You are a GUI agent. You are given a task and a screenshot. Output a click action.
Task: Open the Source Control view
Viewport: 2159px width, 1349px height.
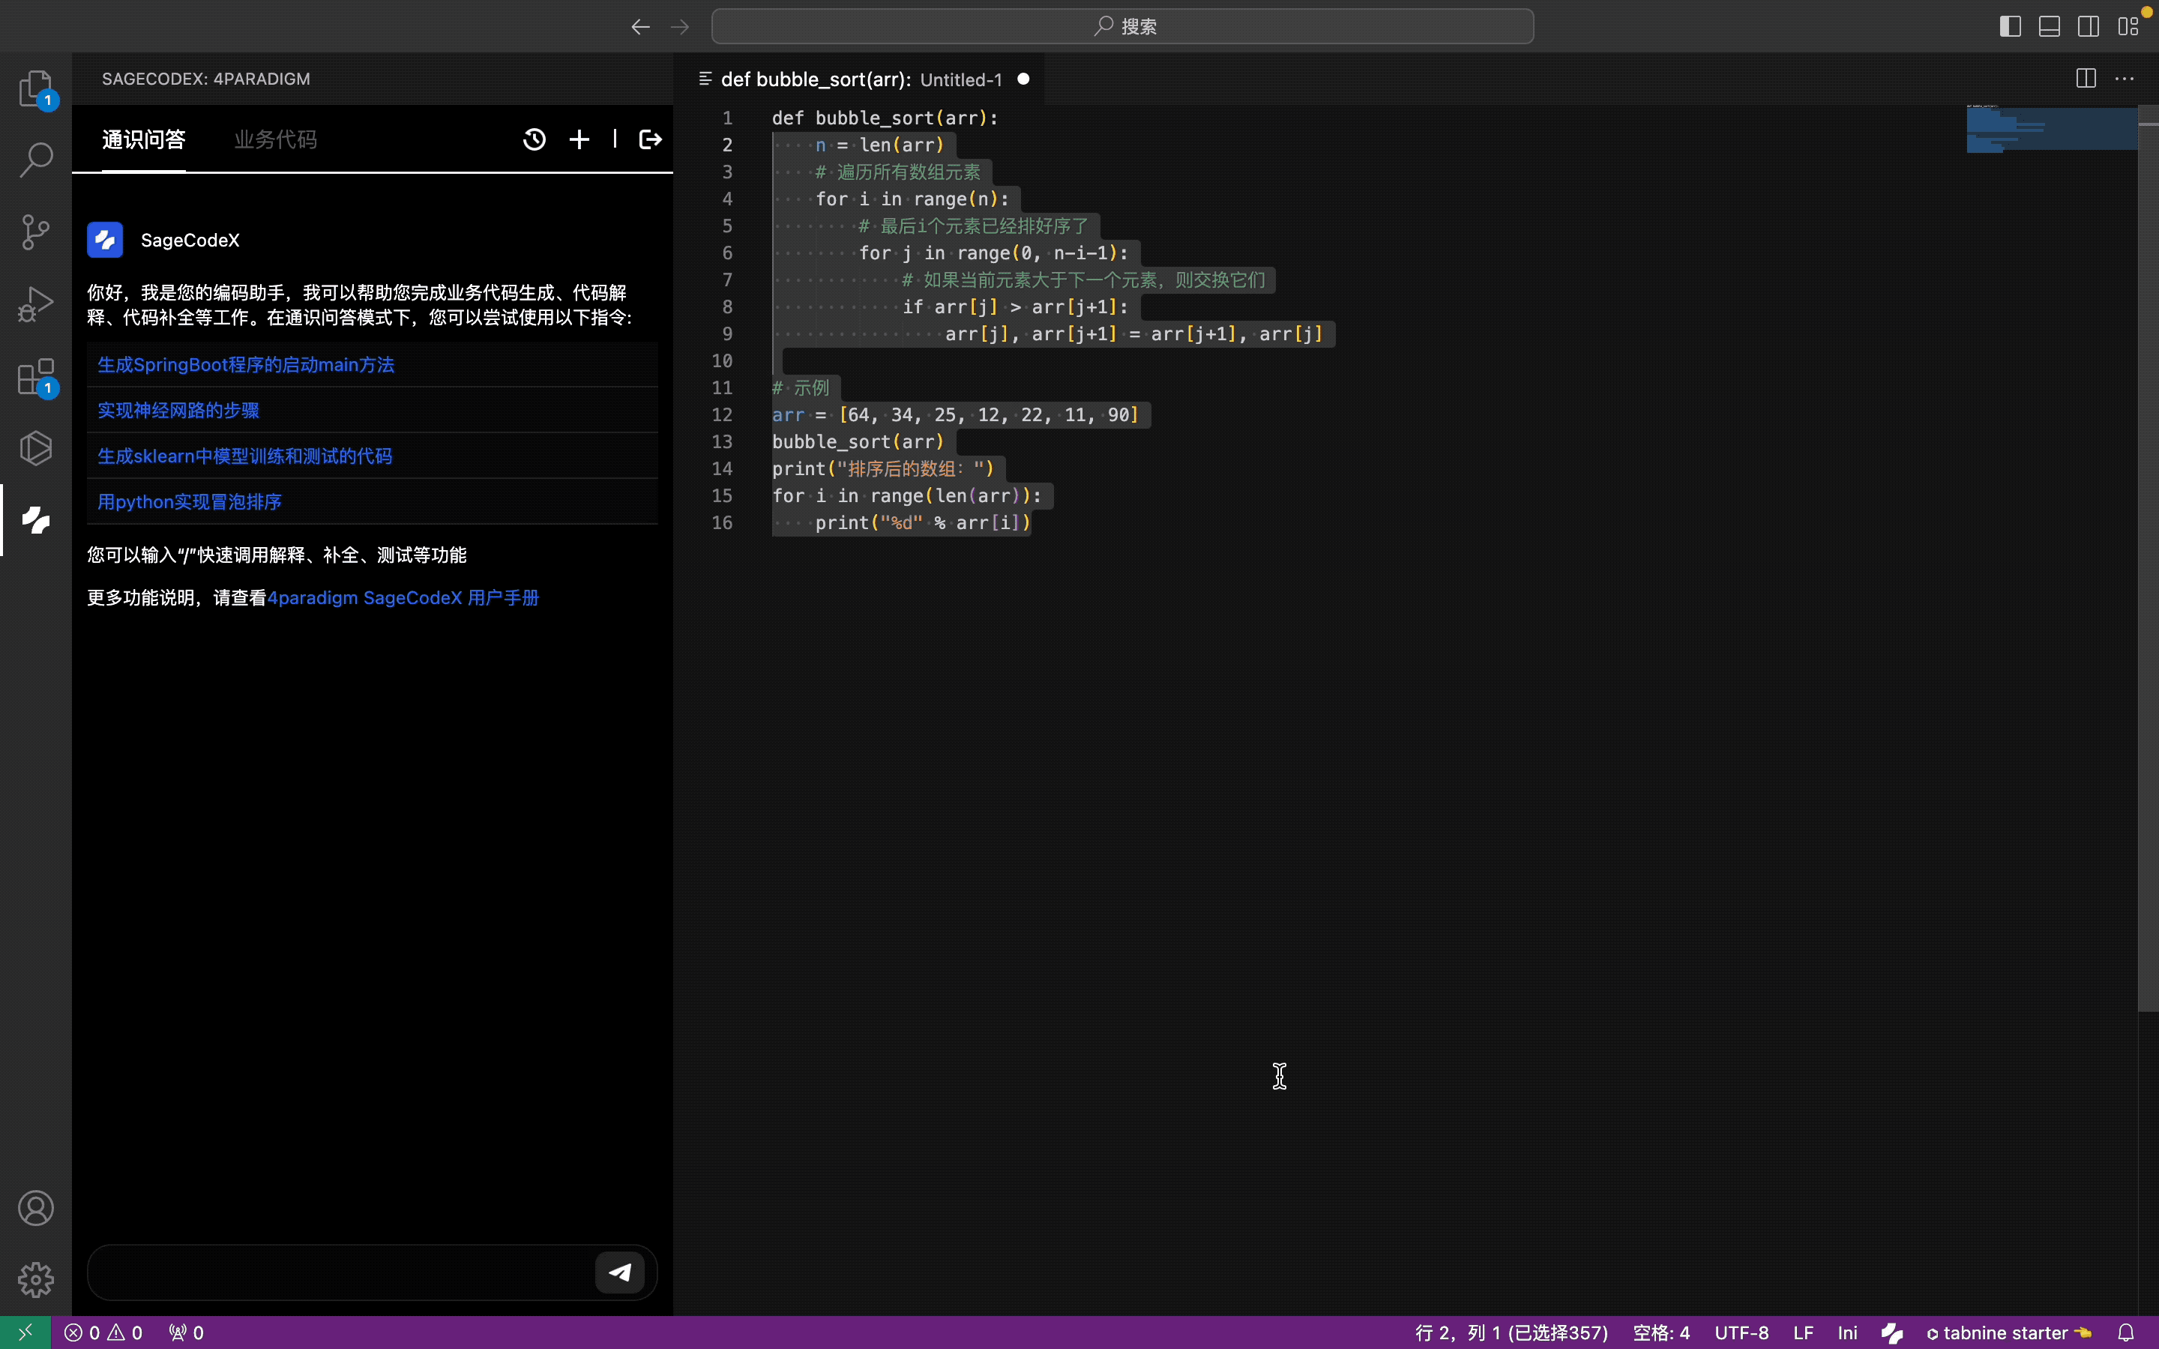coord(36,232)
